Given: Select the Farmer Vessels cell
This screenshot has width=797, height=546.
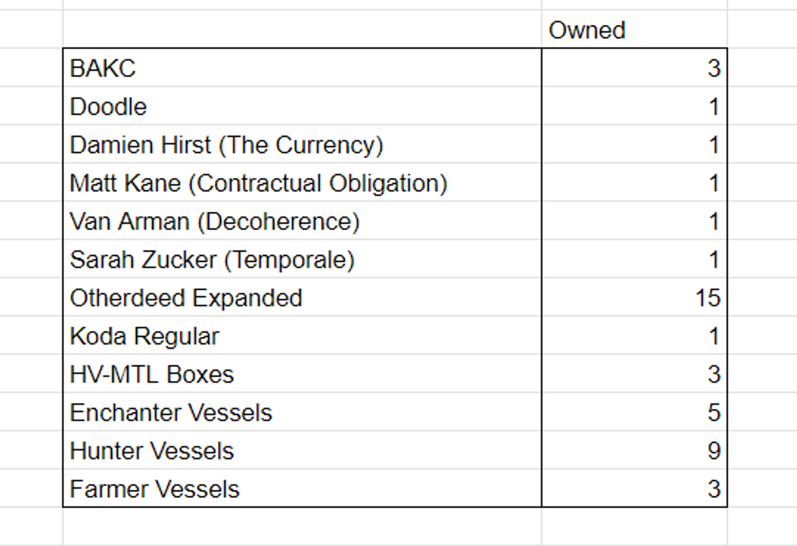Looking at the screenshot, I should [x=155, y=489].
